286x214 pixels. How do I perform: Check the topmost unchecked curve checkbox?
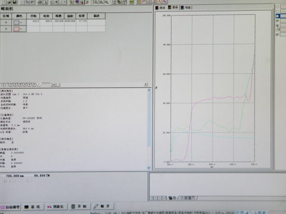point(277,7)
